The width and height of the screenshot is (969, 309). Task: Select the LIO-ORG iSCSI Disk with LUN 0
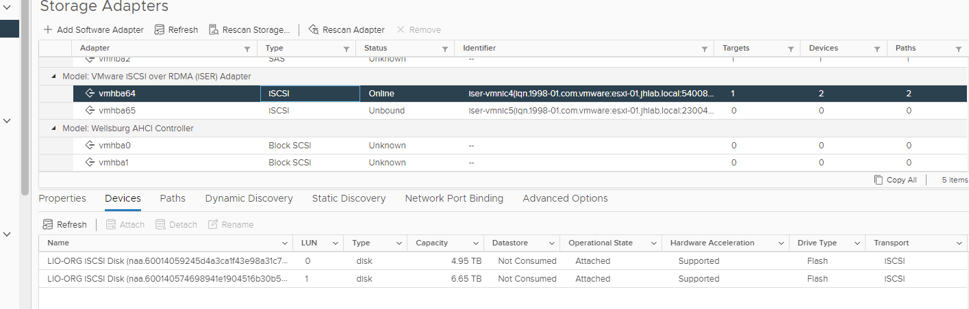point(503,261)
